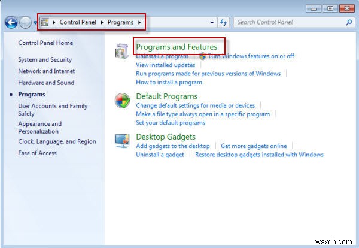359x248 pixels.
Task: Open the Programs and Features heading
Action: (177, 47)
